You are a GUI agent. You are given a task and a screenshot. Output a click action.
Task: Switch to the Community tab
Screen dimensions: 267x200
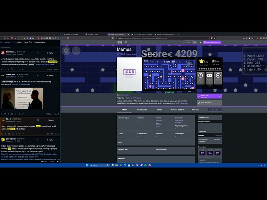coord(142,110)
